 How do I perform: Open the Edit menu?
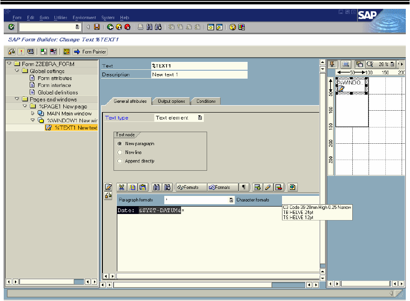31,18
